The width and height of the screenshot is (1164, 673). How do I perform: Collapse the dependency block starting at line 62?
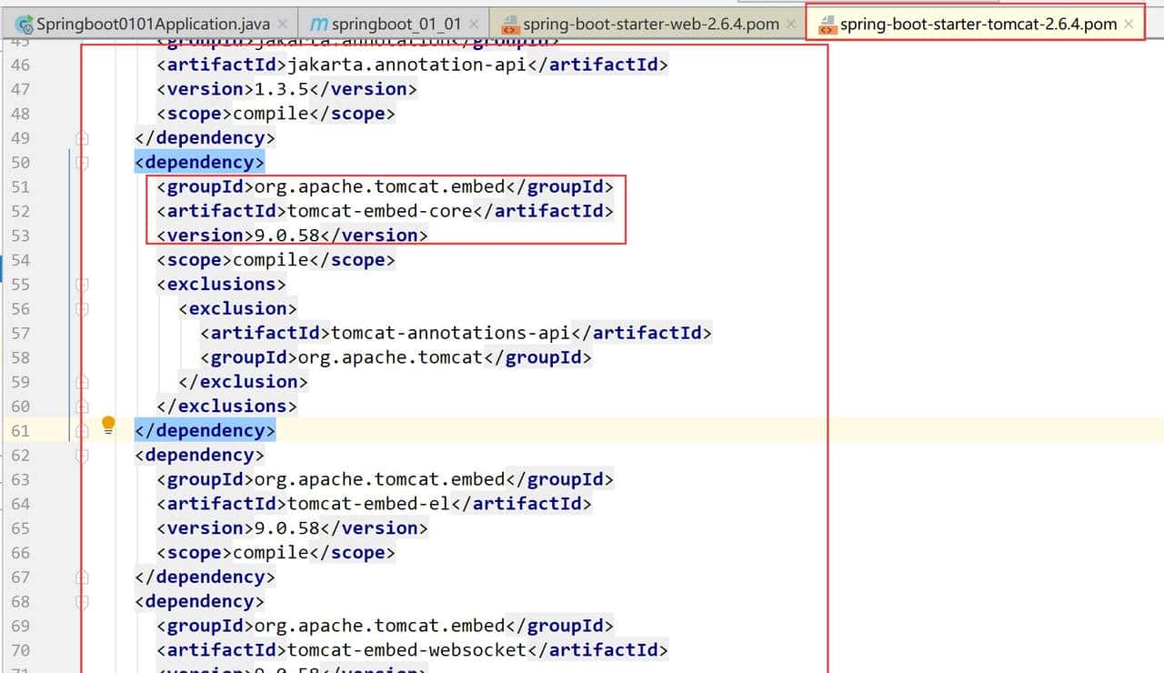tap(82, 456)
